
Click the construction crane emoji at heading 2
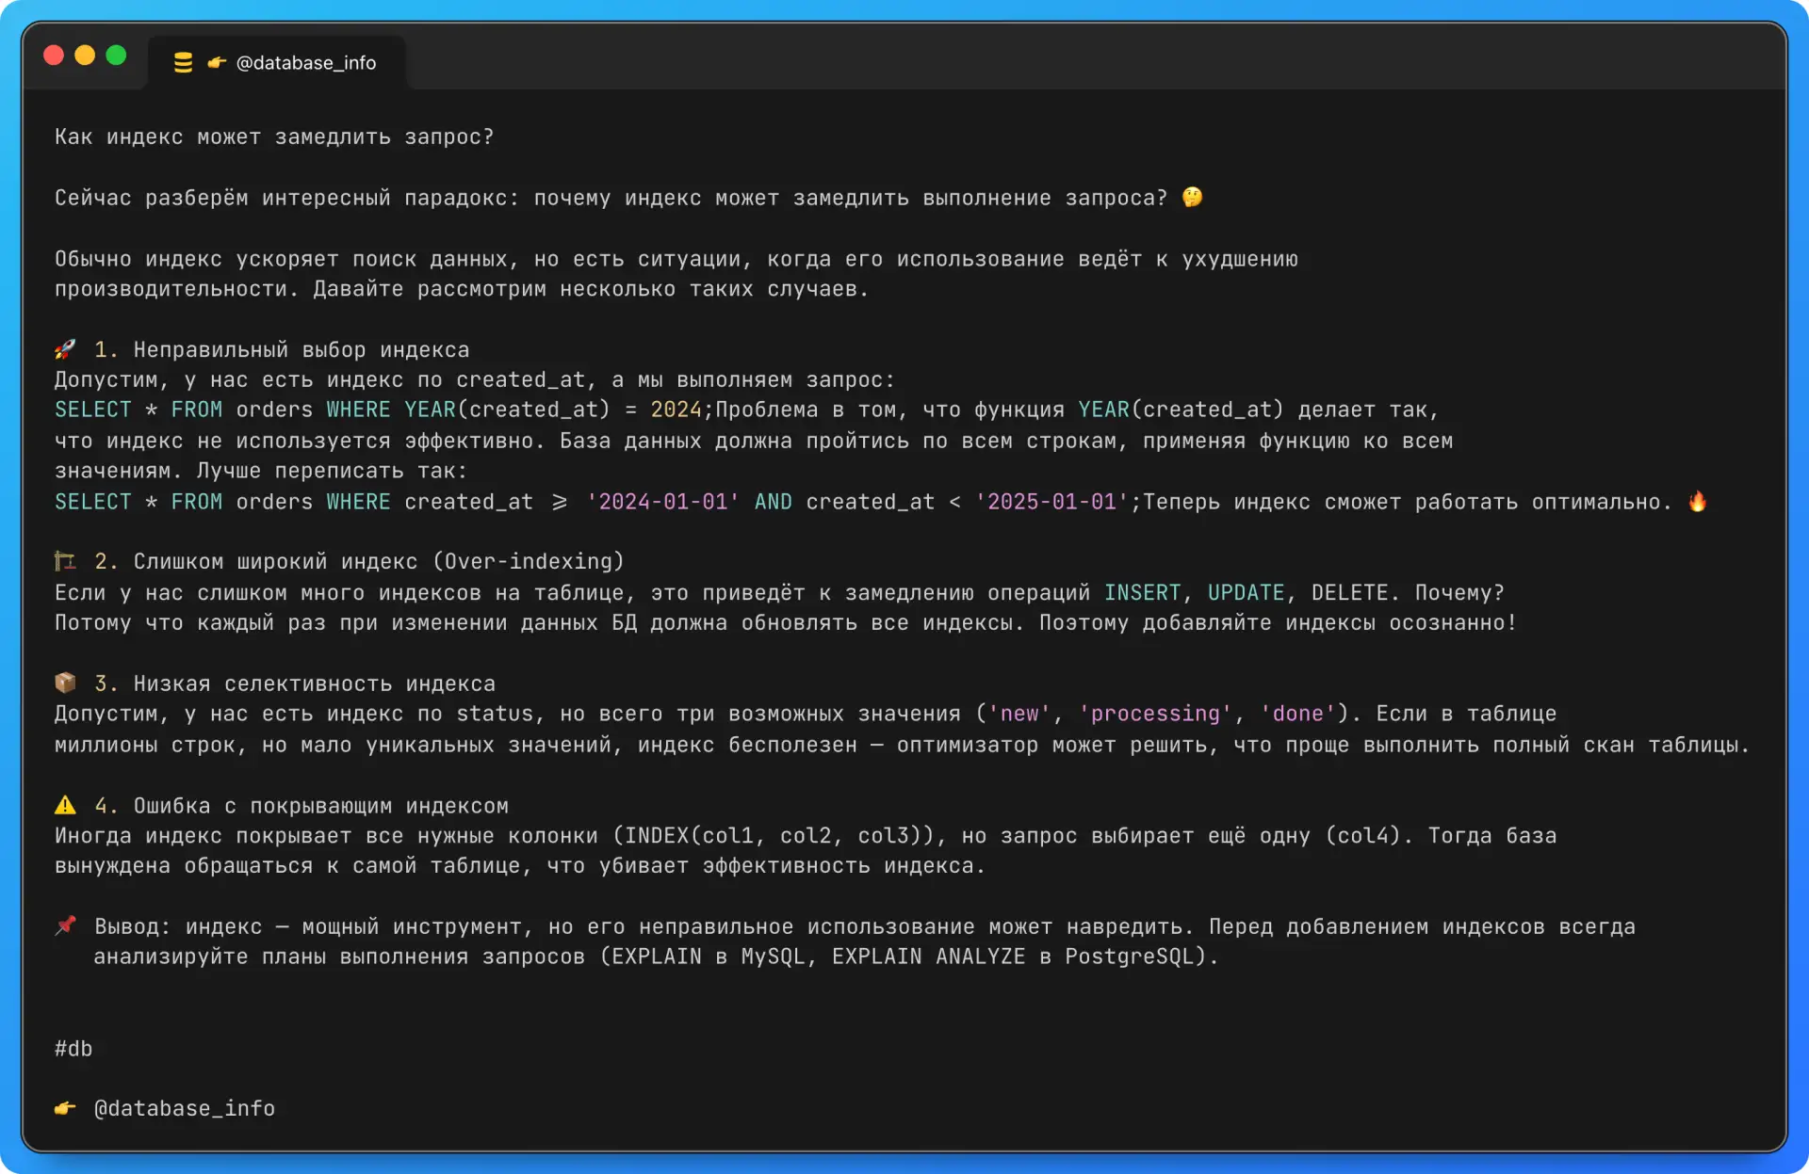coord(65,561)
